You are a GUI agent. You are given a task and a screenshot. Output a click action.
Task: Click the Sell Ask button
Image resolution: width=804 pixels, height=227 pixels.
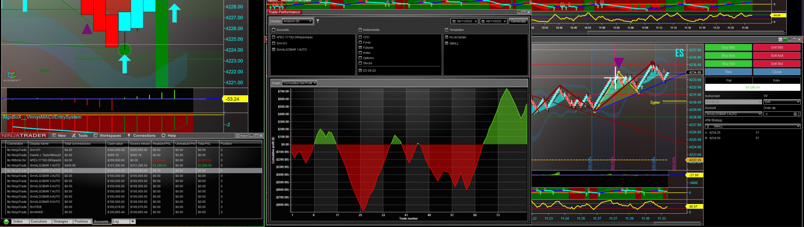pos(777,55)
